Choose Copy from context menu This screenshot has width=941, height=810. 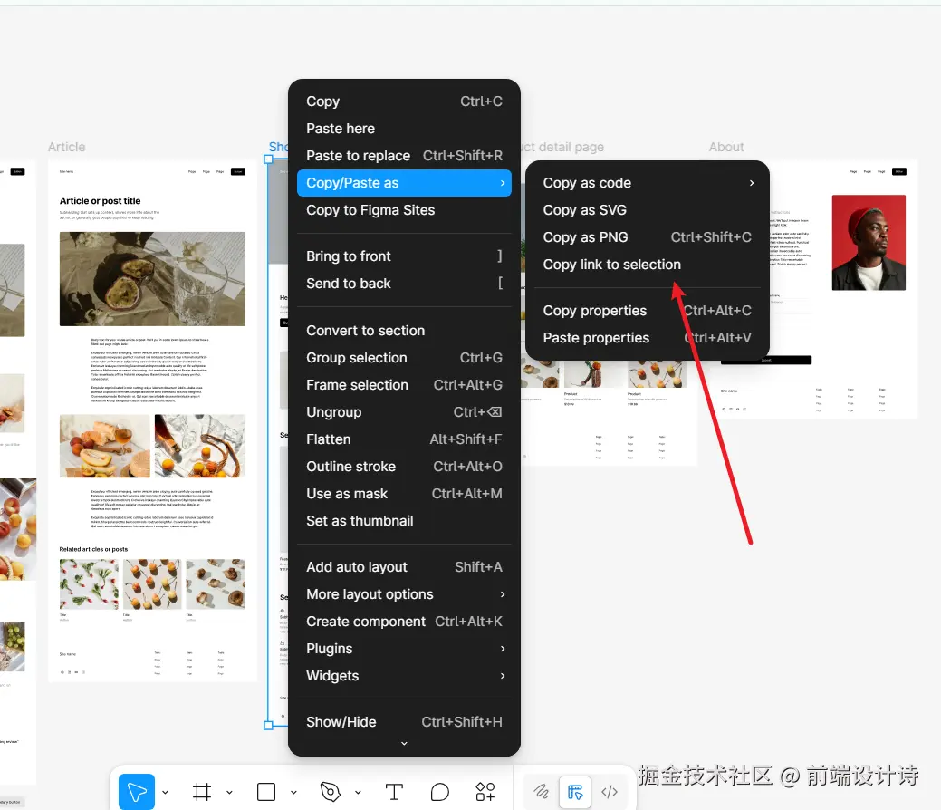pos(404,101)
